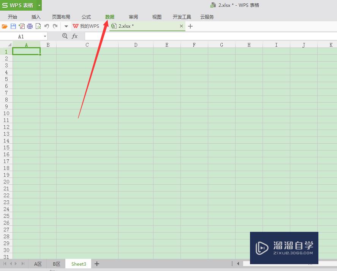Switch to the 数据 ribbon tab
This screenshot has height=271, width=337.
click(109, 17)
